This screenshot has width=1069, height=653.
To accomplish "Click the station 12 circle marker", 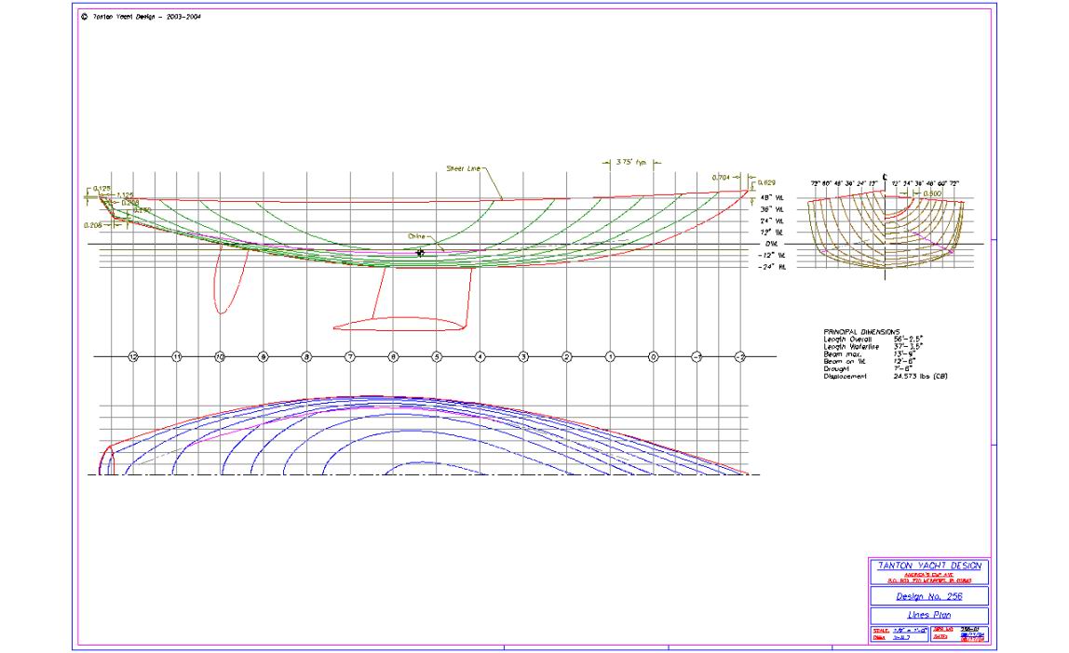I will 133,356.
